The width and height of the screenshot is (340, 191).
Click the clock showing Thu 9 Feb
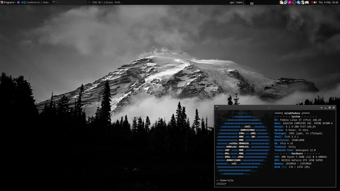pyautogui.click(x=328, y=2)
